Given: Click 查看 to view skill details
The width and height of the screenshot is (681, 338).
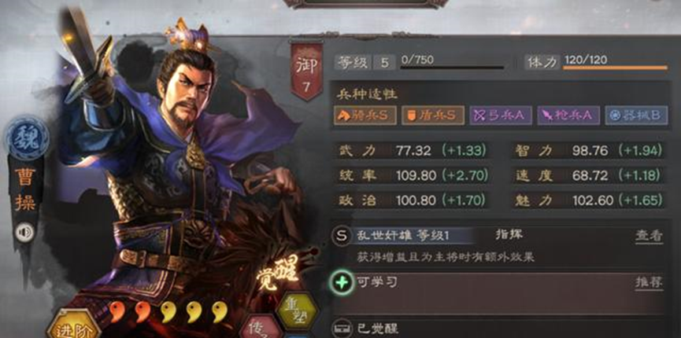Looking at the screenshot, I should click(x=650, y=237).
